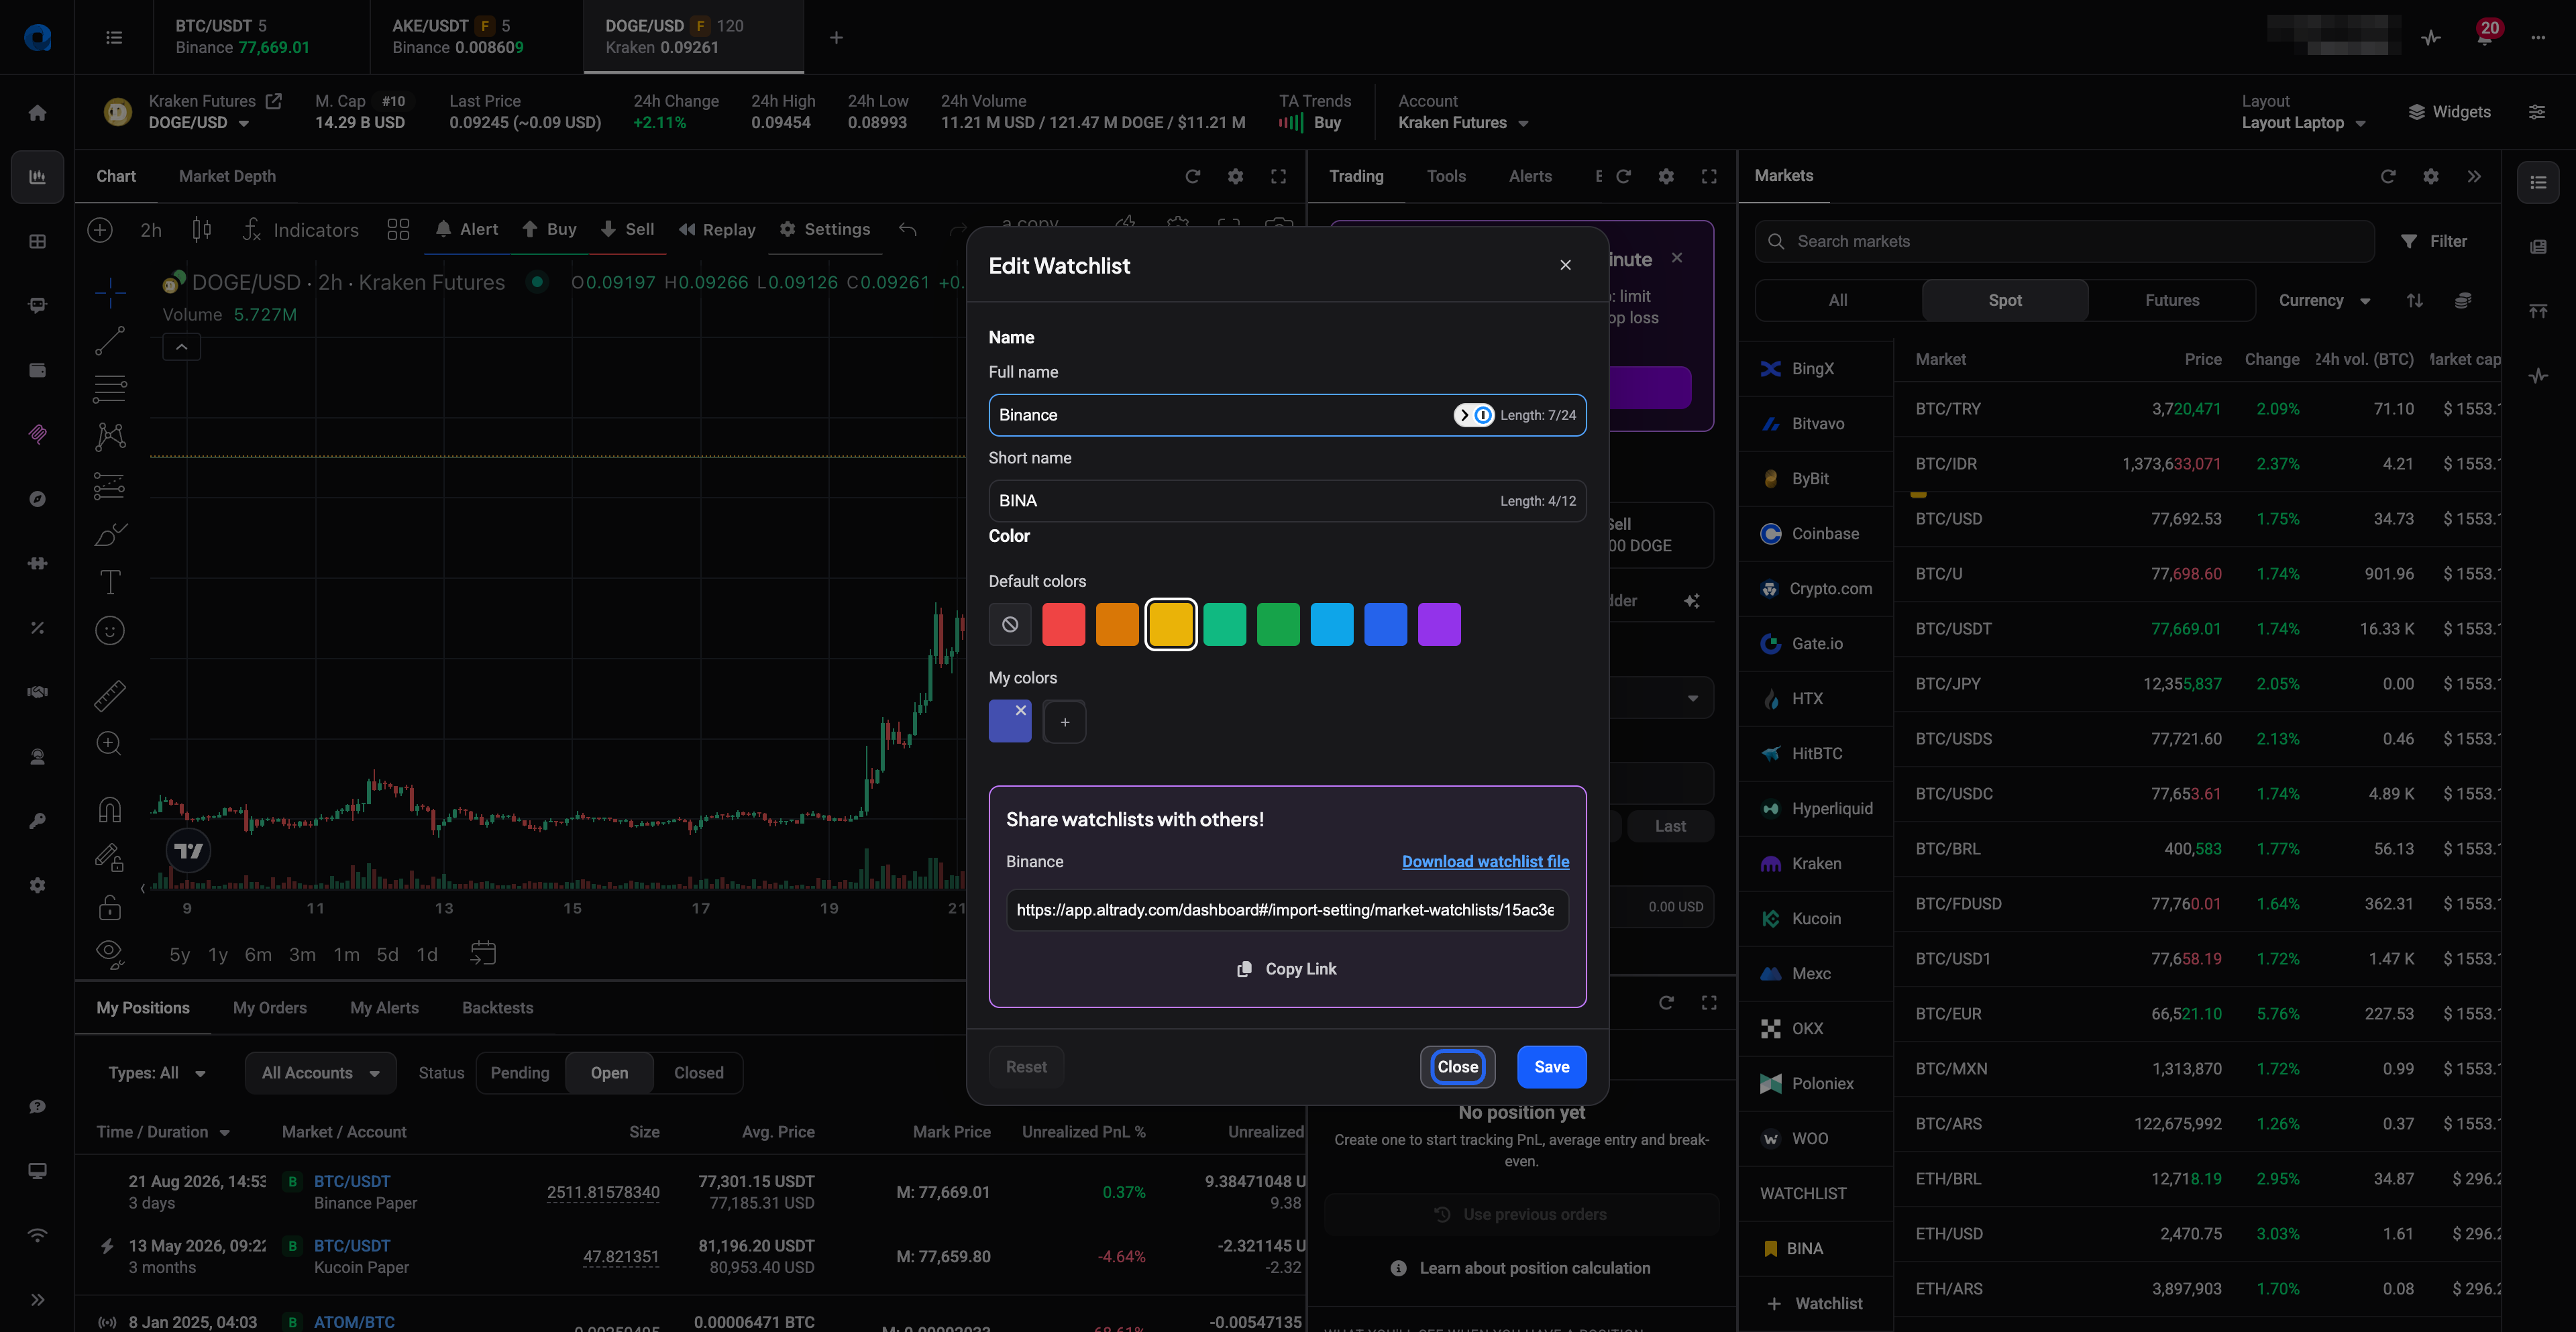Open the emoji and icons drawing tool

(x=110, y=630)
